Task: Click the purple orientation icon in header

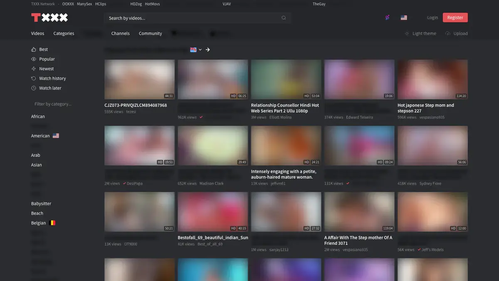Action: tap(387, 17)
